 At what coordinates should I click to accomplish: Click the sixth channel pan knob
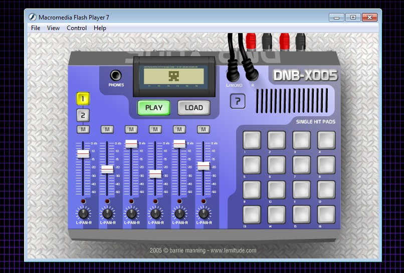(x=204, y=213)
